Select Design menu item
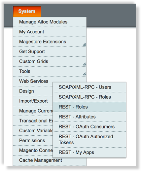Screen dimensions: 141x171 coord(33,91)
